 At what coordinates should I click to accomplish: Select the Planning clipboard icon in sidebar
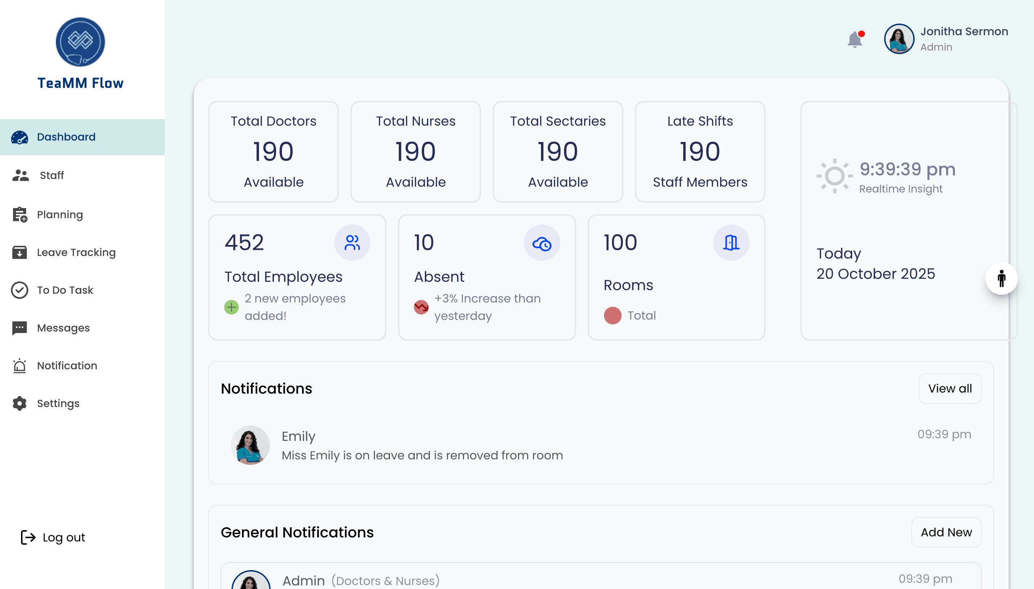point(20,214)
